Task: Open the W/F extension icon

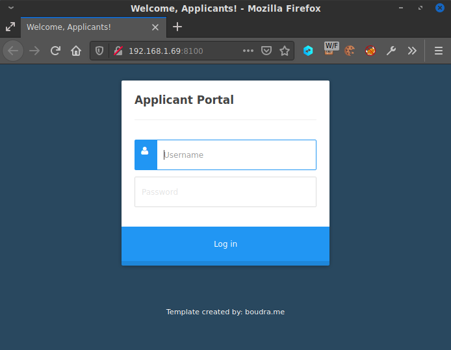Action: click(331, 49)
